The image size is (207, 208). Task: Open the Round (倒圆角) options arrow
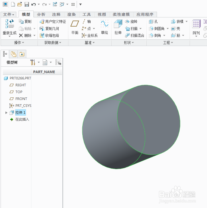[x=168, y=29]
